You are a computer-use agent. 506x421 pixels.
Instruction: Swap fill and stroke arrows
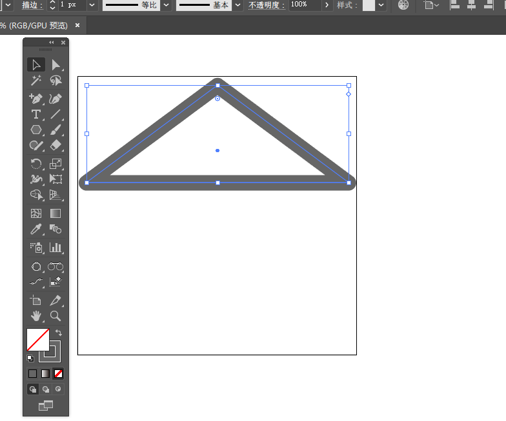pos(59,333)
